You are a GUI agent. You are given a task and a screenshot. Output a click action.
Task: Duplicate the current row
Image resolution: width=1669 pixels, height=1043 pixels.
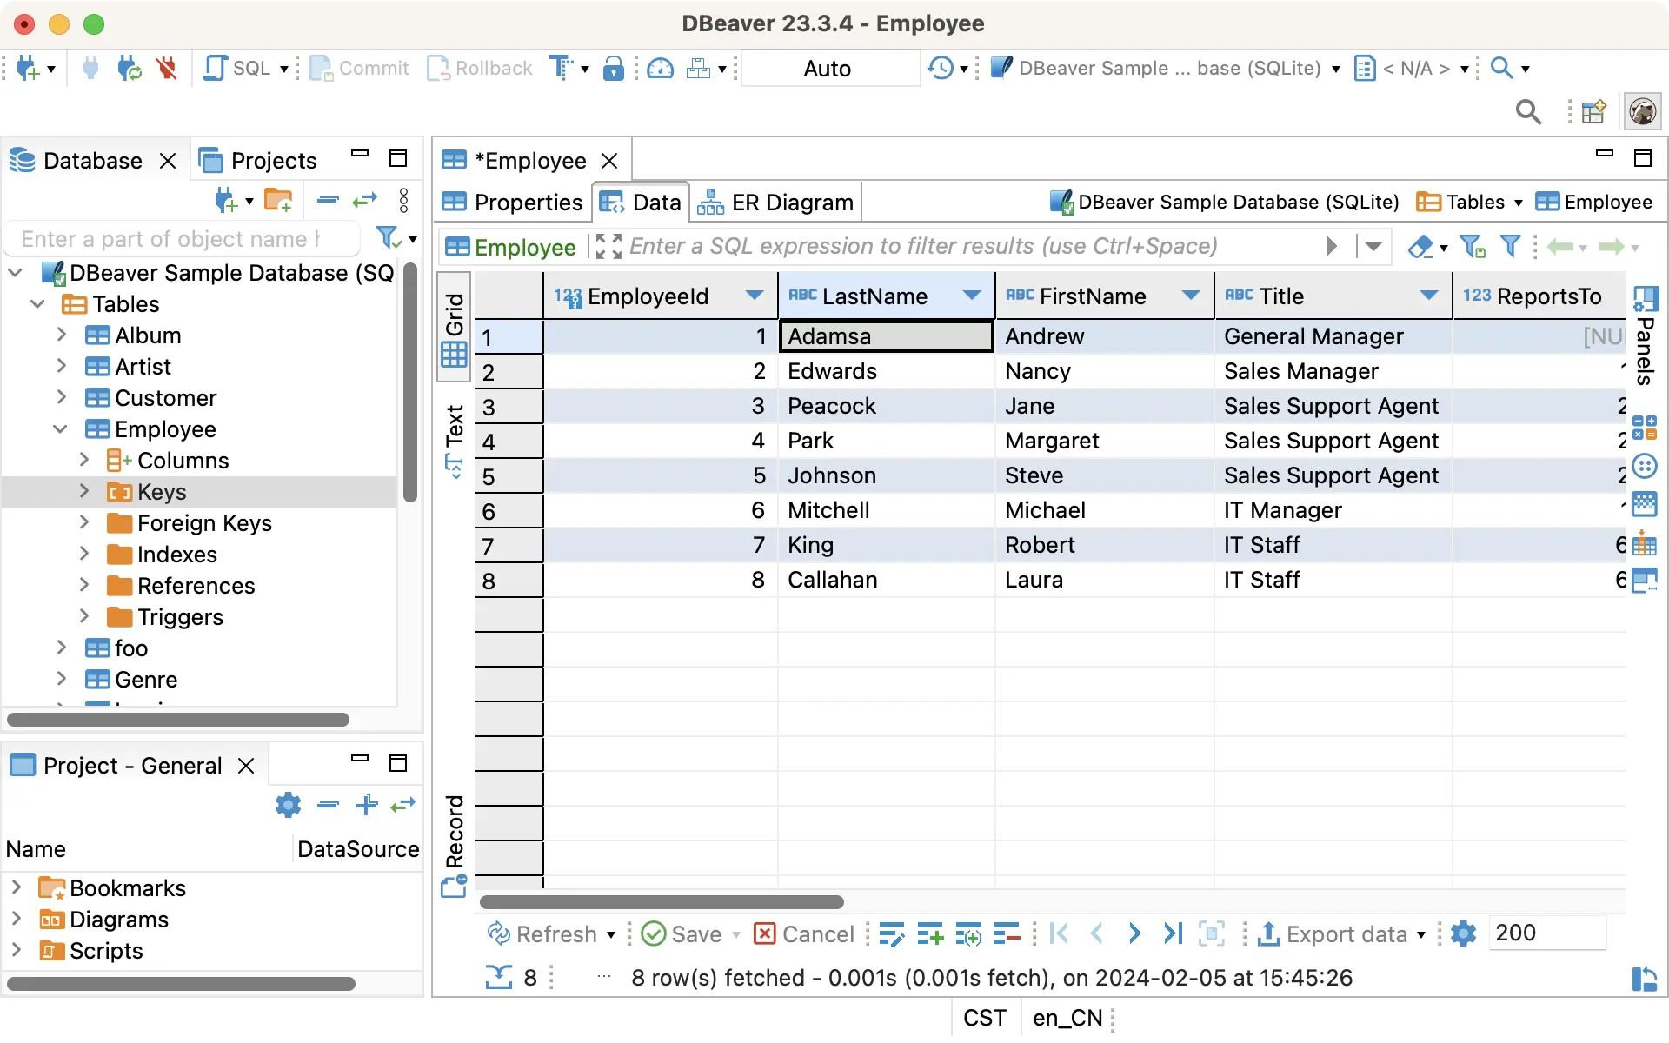click(x=968, y=933)
